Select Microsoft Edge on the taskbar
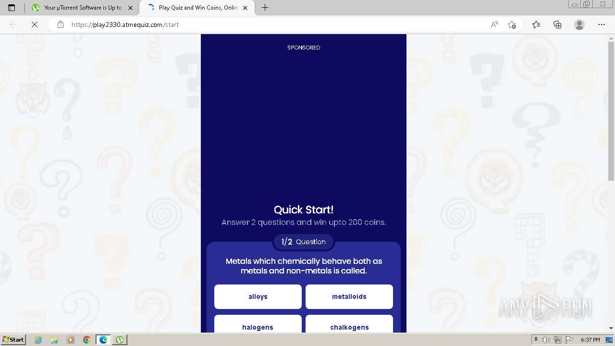The width and height of the screenshot is (615, 346). coord(103,340)
